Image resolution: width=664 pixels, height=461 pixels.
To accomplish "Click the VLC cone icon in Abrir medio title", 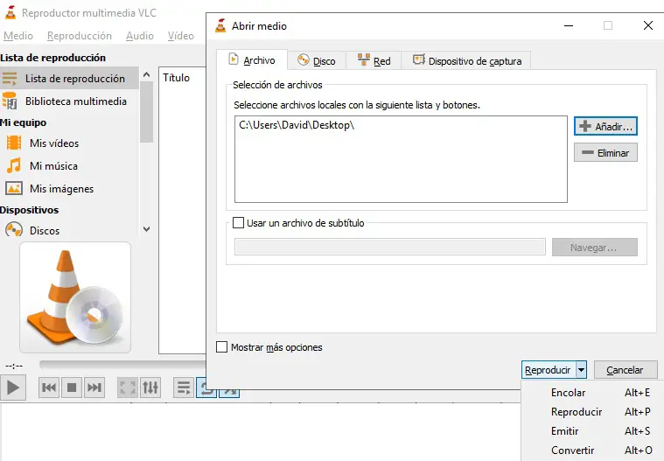I will (220, 26).
